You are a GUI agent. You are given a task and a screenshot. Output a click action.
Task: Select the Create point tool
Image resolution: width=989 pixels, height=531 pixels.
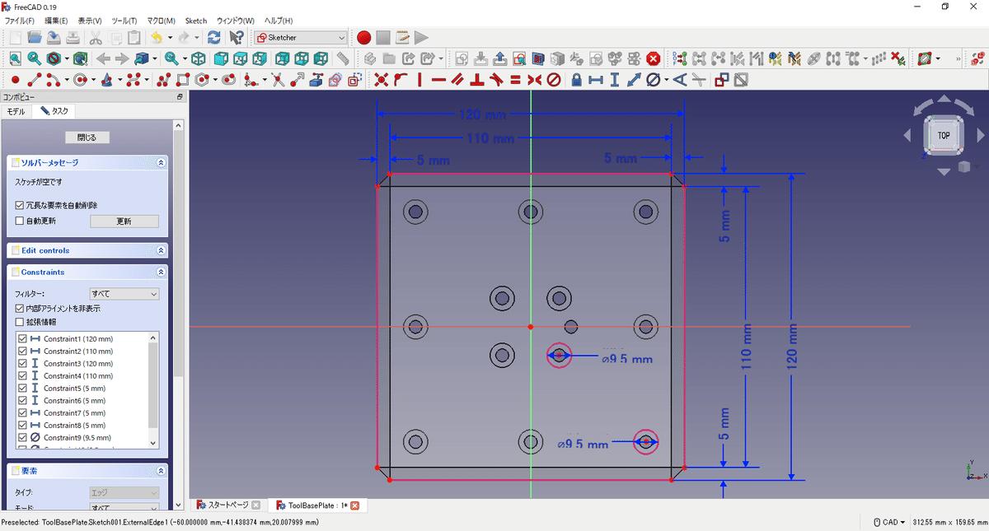(16, 80)
